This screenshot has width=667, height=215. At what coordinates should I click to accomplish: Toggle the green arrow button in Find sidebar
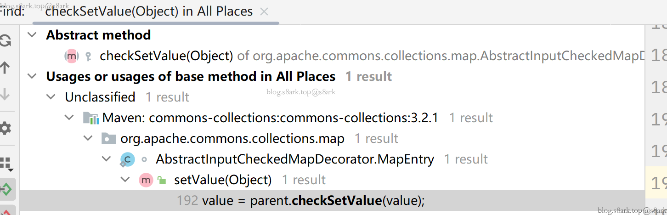click(6, 189)
